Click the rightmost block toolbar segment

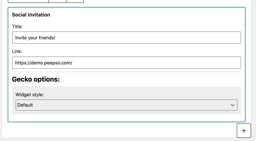75,1
